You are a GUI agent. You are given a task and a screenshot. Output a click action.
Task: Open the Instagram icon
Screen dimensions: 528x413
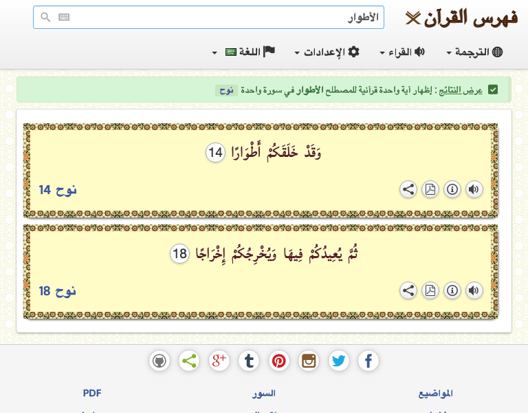tap(309, 361)
